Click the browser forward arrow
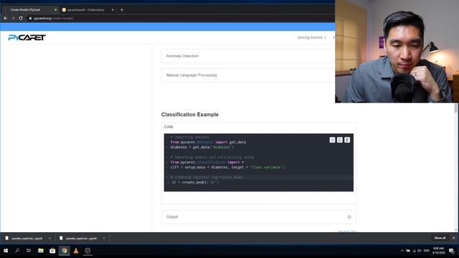 [x=13, y=18]
